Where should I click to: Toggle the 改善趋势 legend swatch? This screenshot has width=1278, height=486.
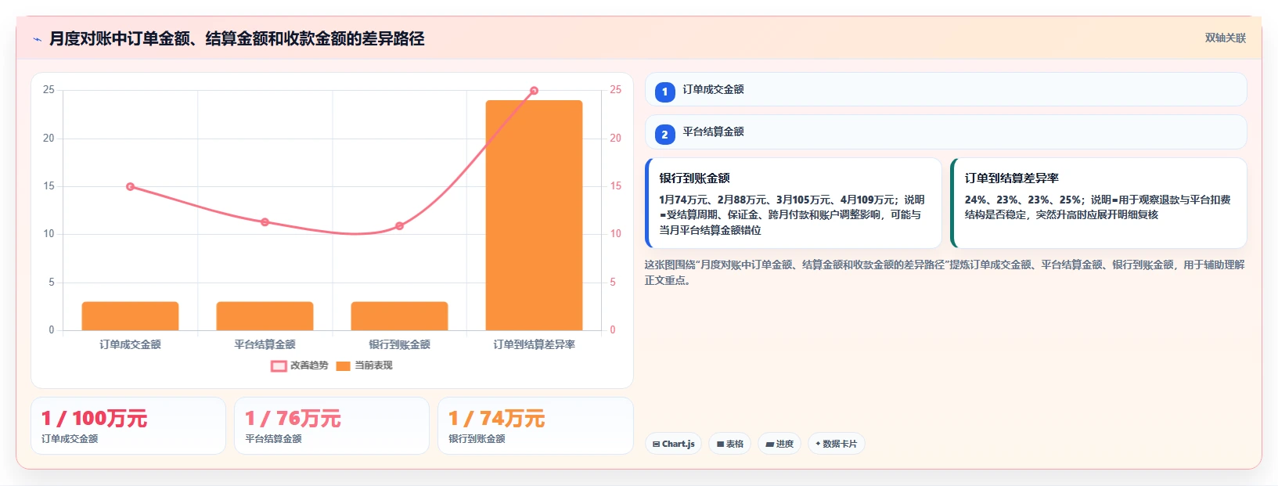tap(279, 366)
